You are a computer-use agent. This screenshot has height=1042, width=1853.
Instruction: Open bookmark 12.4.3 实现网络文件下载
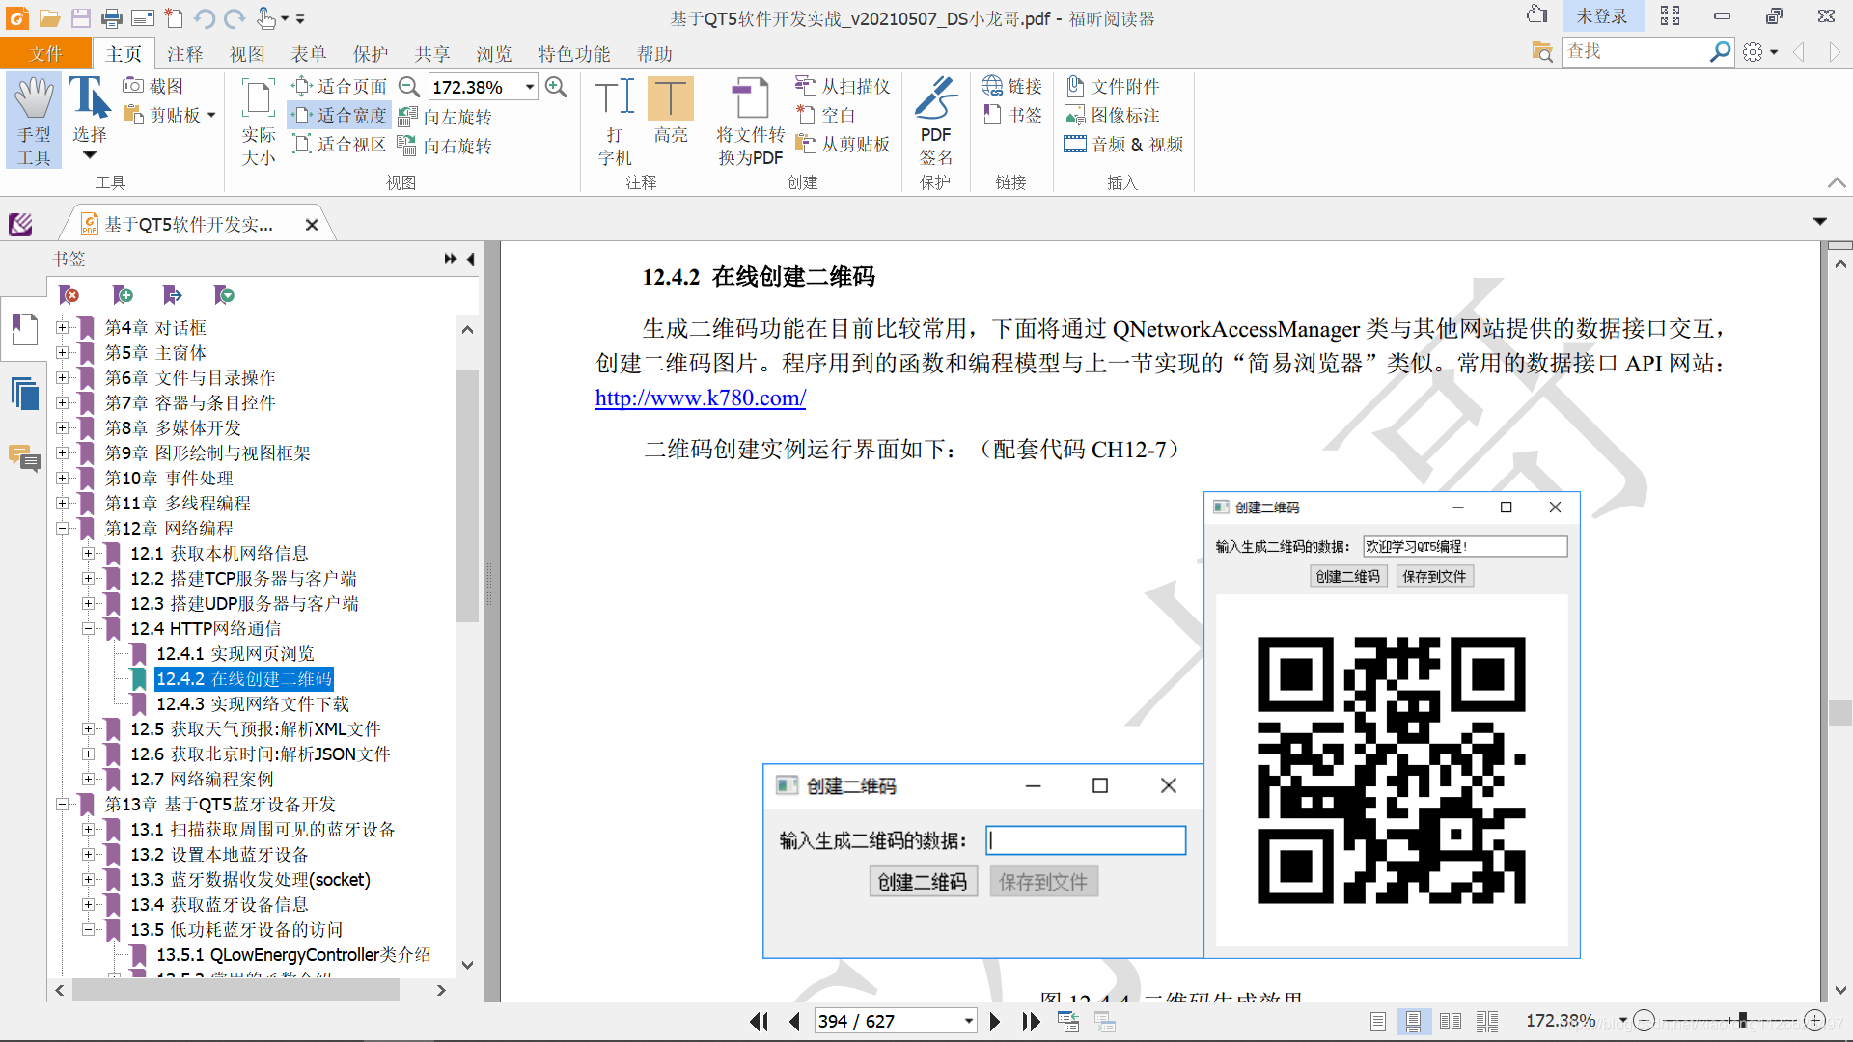point(252,704)
